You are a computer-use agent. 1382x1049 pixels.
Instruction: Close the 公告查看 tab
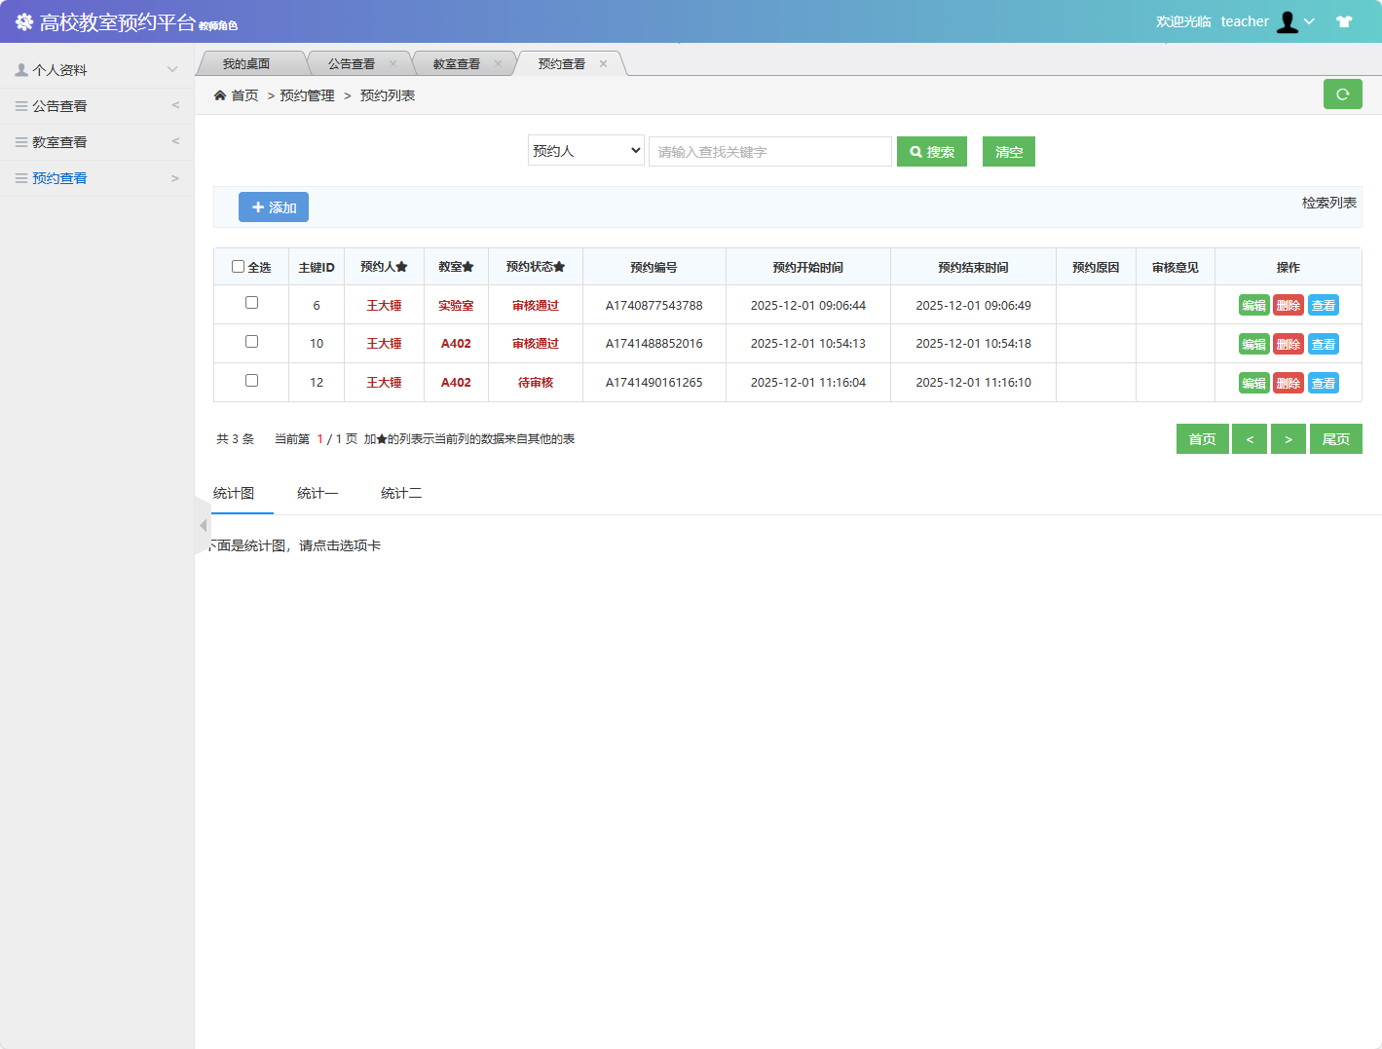click(x=392, y=64)
